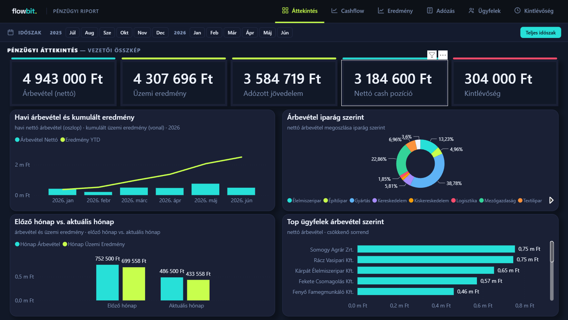The height and width of the screenshot is (320, 568).
Task: Click the calendar icon beside Időszak
Action: [x=11, y=32]
